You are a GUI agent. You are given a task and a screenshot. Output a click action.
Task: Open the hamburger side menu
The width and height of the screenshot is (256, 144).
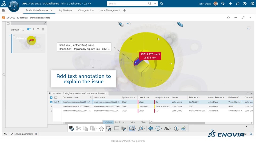click(3, 11)
